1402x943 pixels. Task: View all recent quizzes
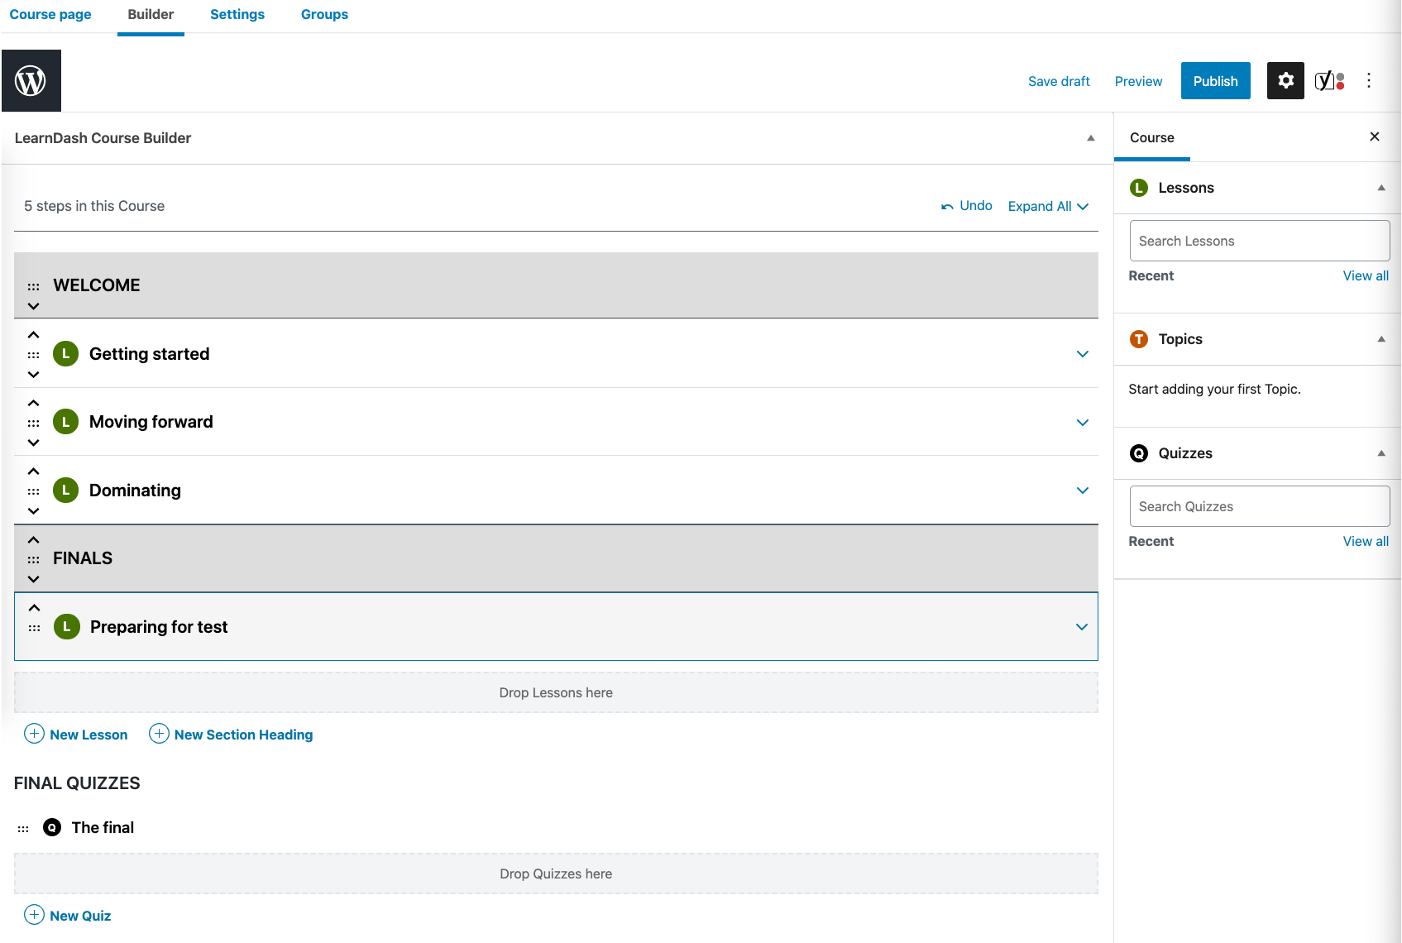(1366, 541)
